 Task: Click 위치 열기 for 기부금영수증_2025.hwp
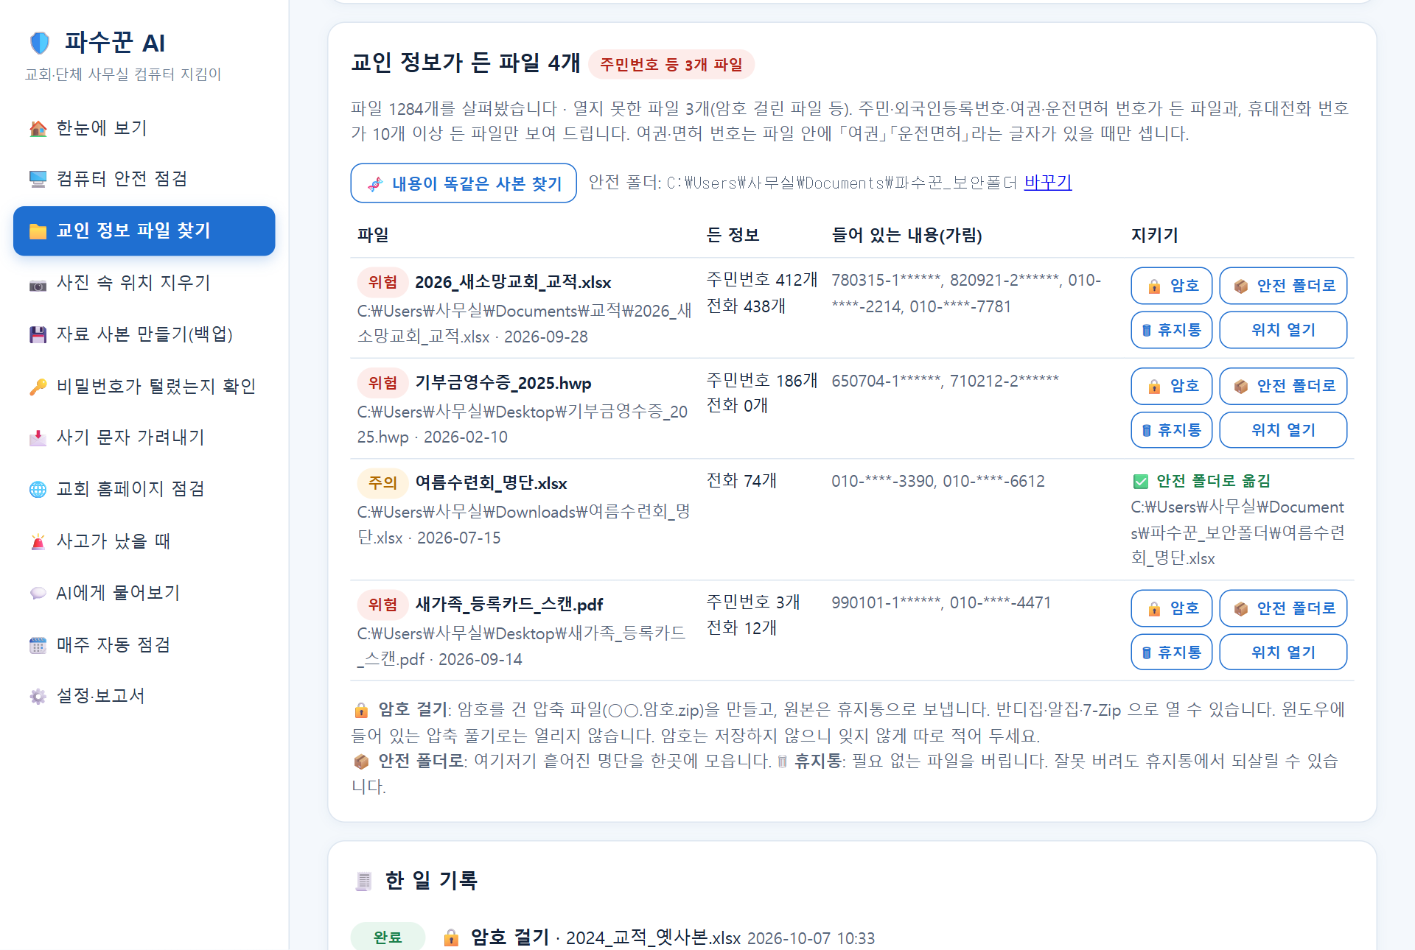point(1283,430)
